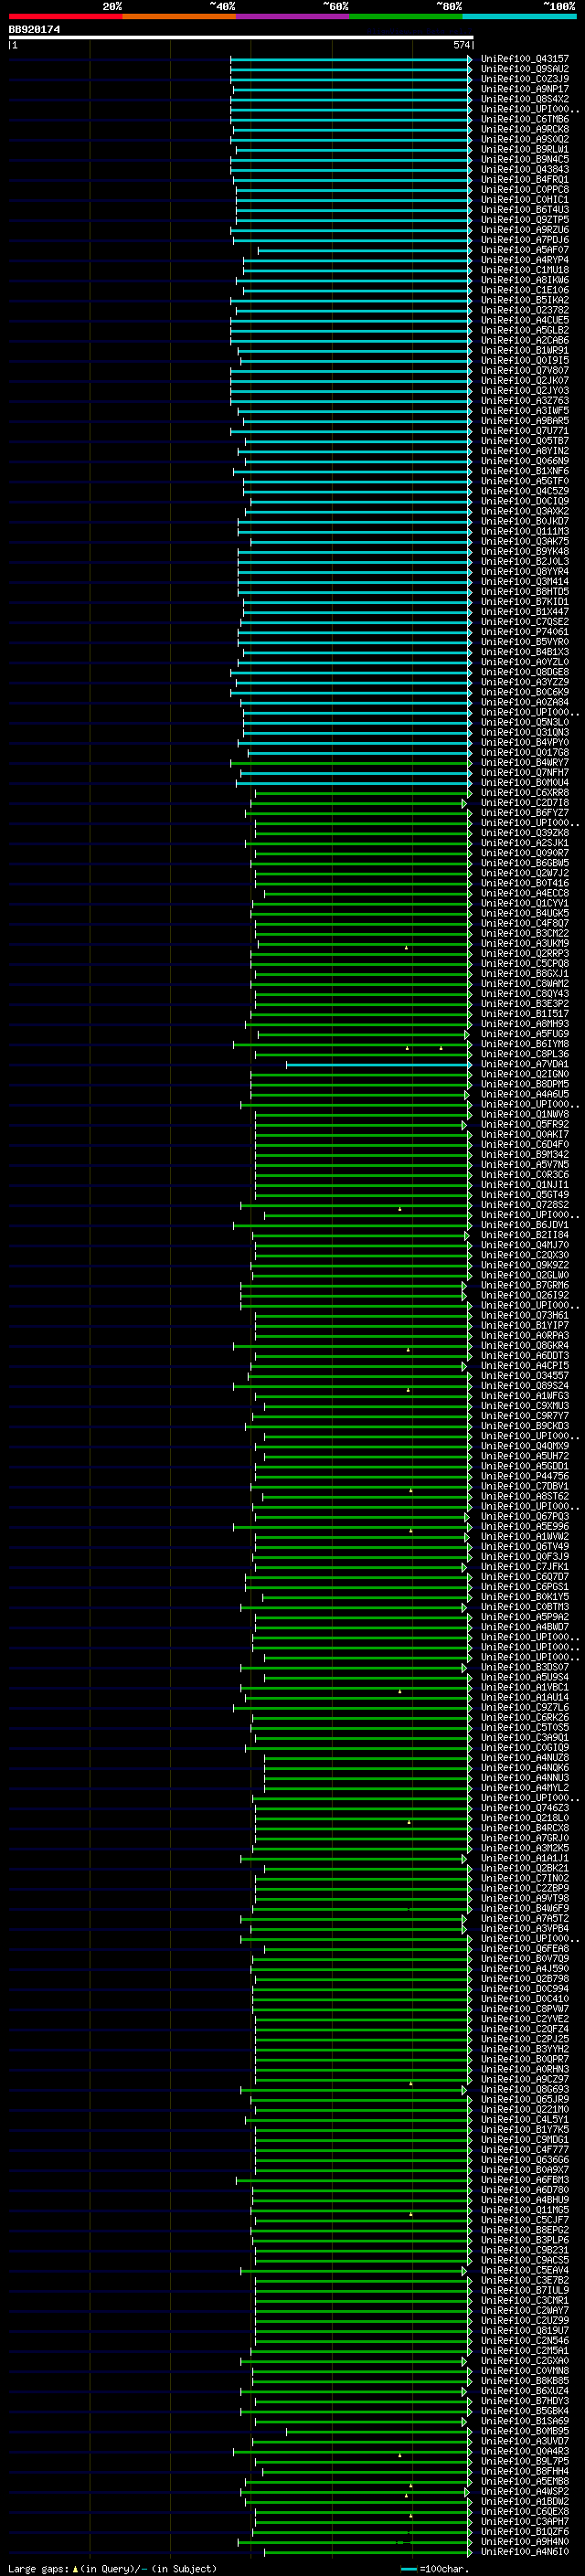
Task: Select the UniRef100_A2SJK1 label
Action: 525,843
